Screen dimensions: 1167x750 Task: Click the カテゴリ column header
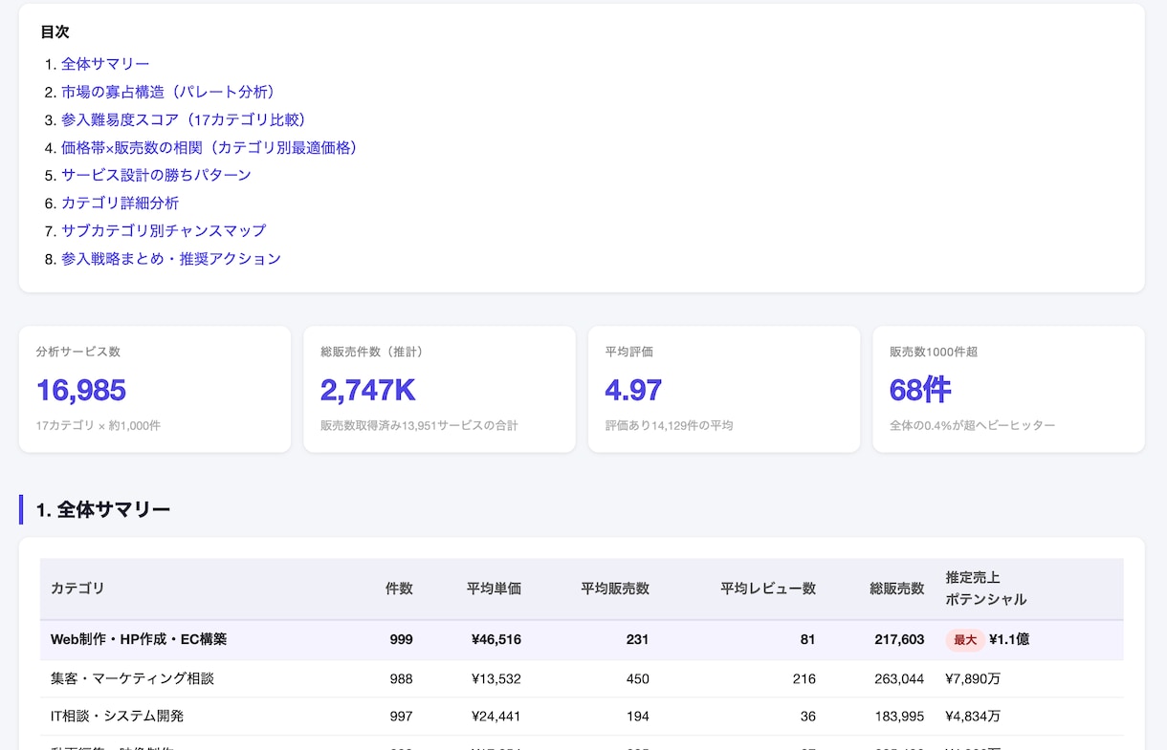[77, 589]
